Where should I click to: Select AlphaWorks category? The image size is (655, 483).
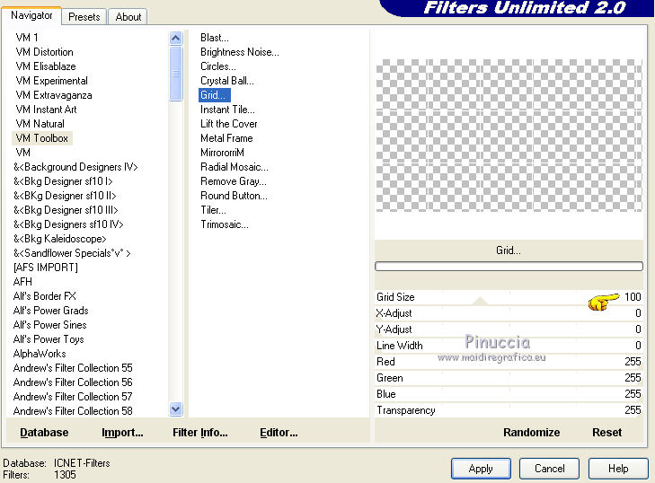click(x=40, y=354)
